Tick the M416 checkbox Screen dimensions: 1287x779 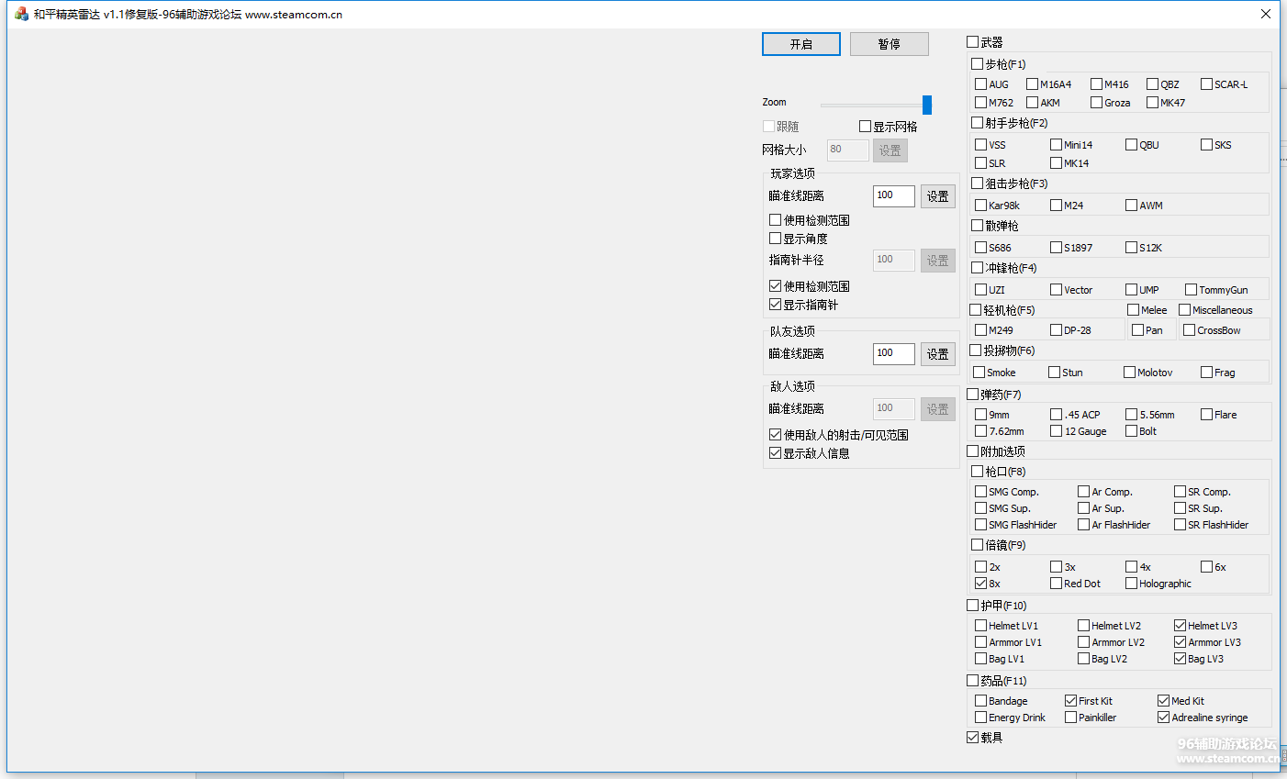pyautogui.click(x=1096, y=84)
